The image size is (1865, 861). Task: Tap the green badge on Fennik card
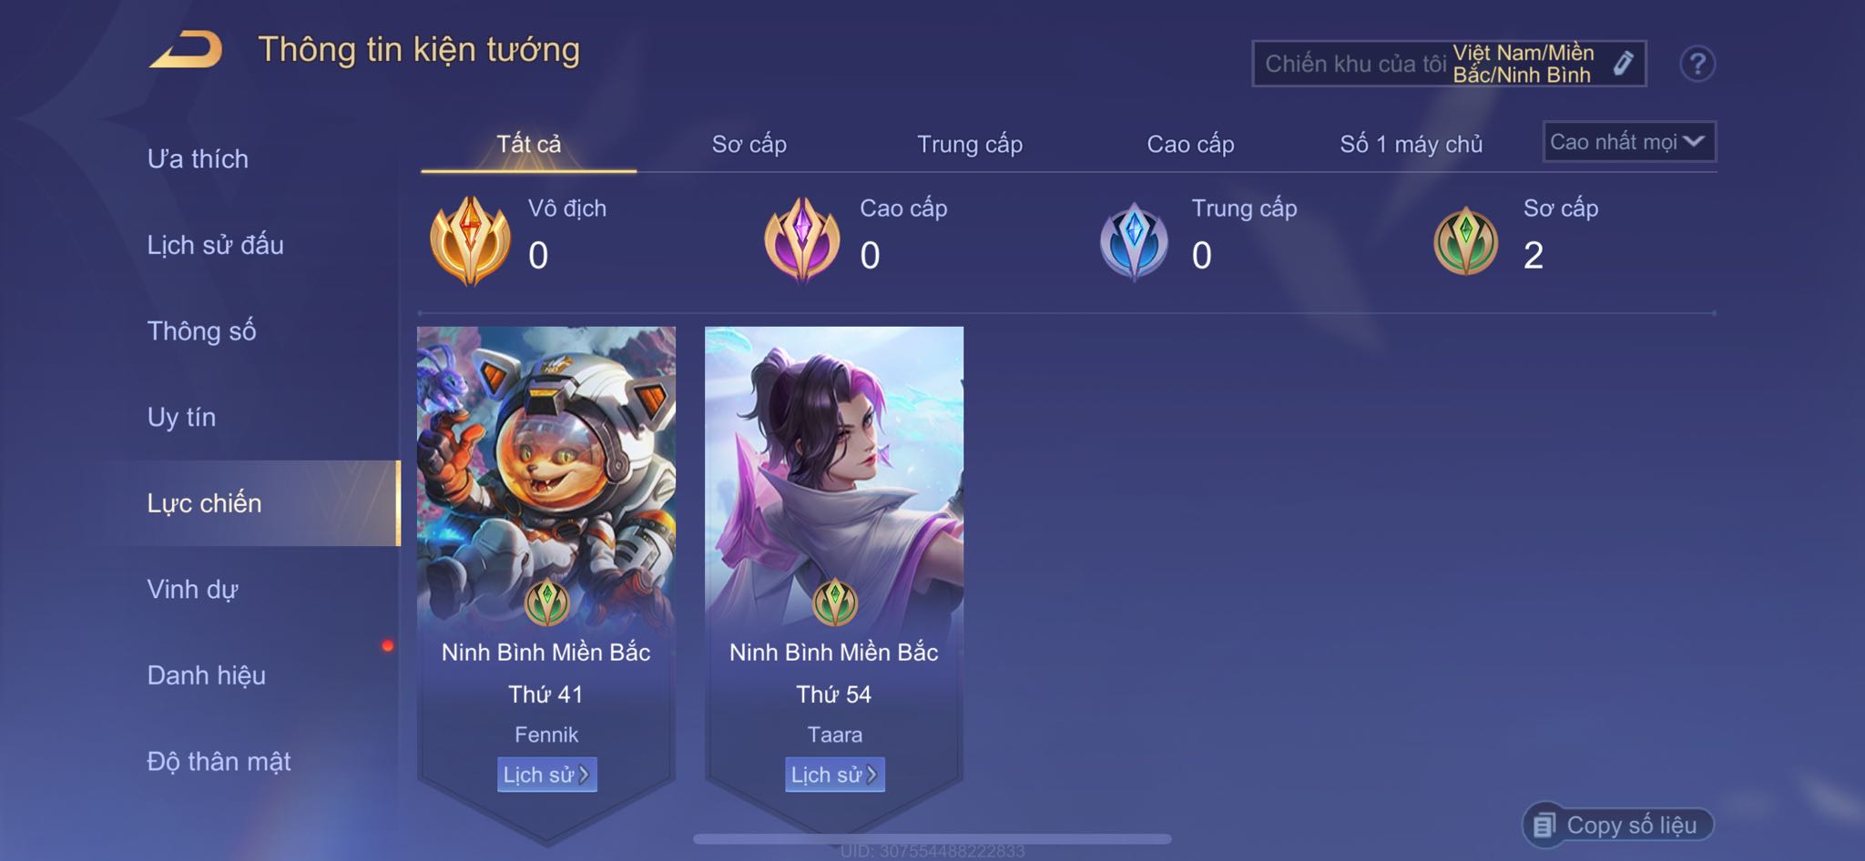coord(547,602)
